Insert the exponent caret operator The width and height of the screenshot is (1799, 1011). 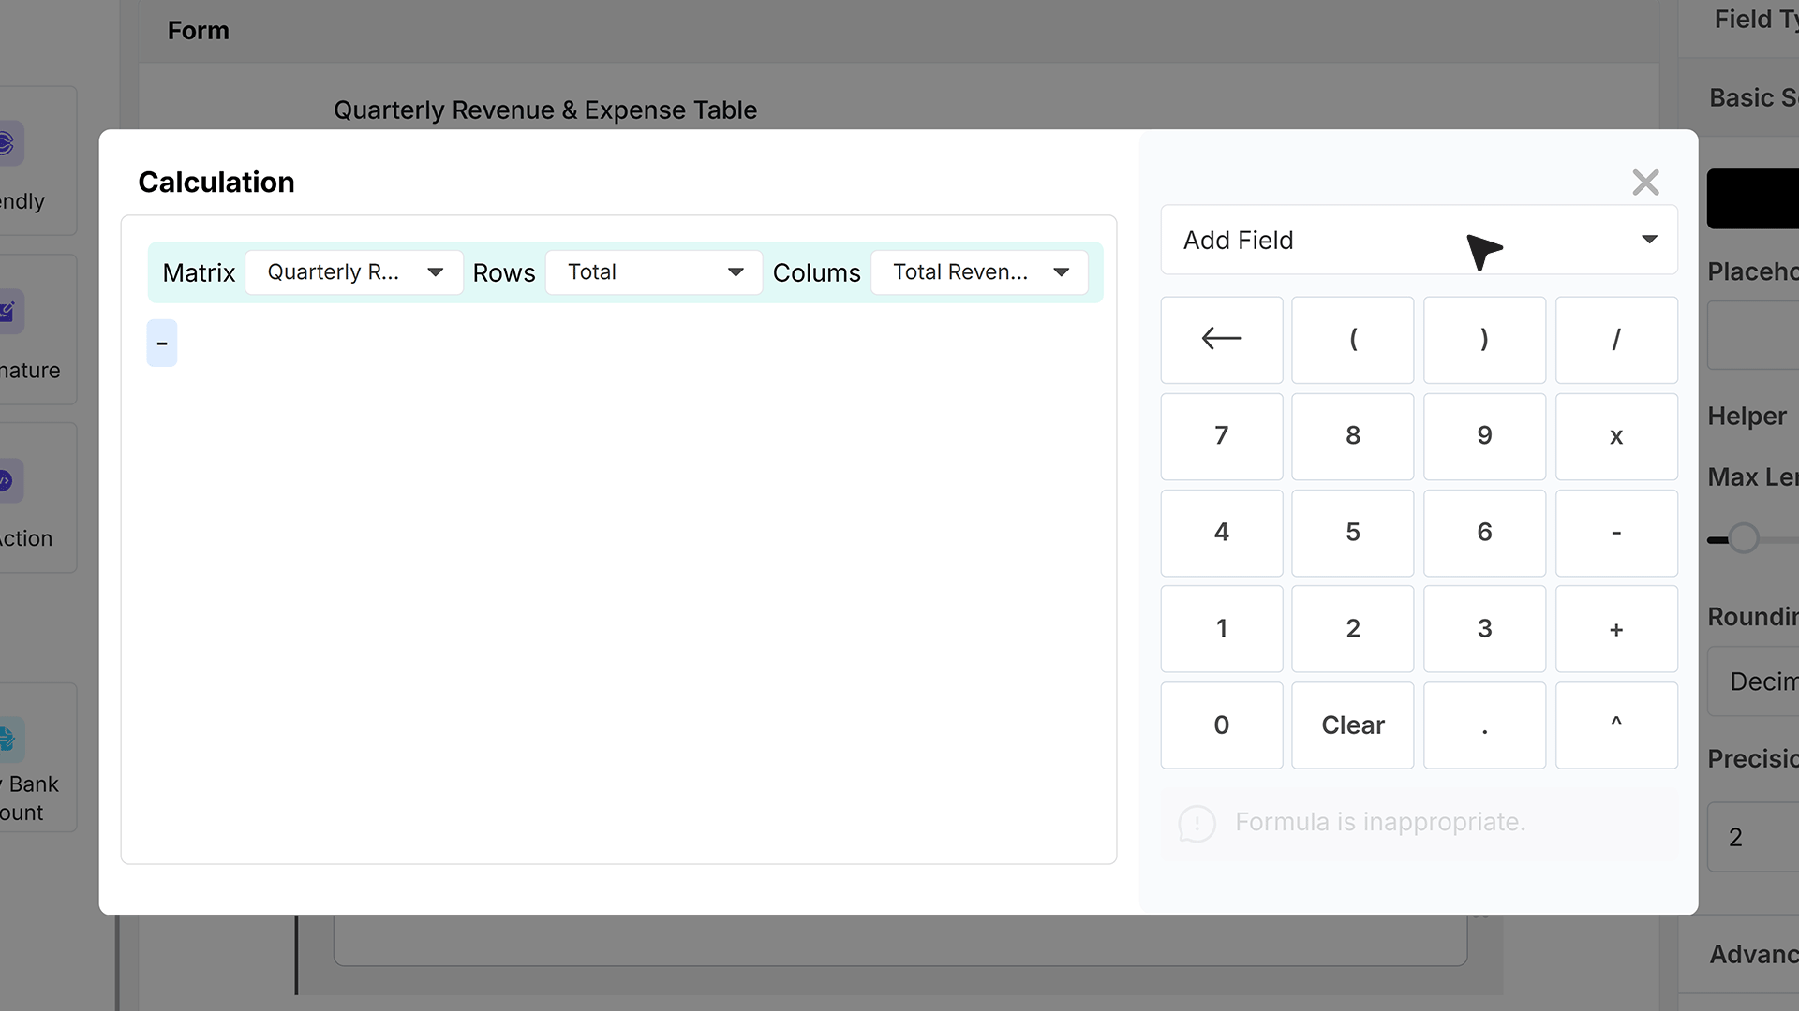point(1616,725)
